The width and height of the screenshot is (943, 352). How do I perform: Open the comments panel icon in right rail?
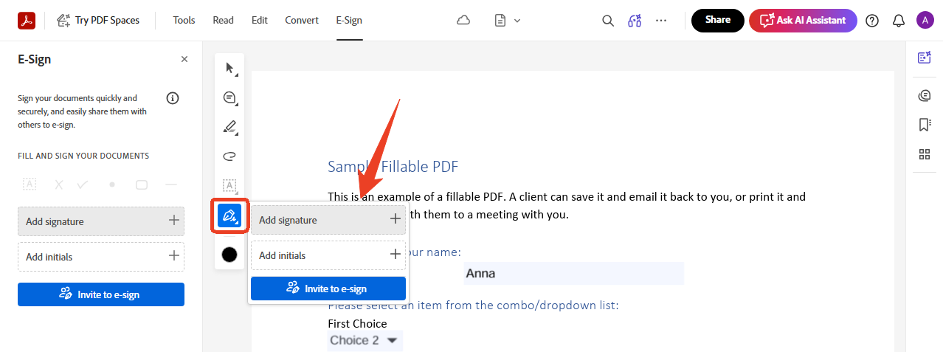click(924, 95)
